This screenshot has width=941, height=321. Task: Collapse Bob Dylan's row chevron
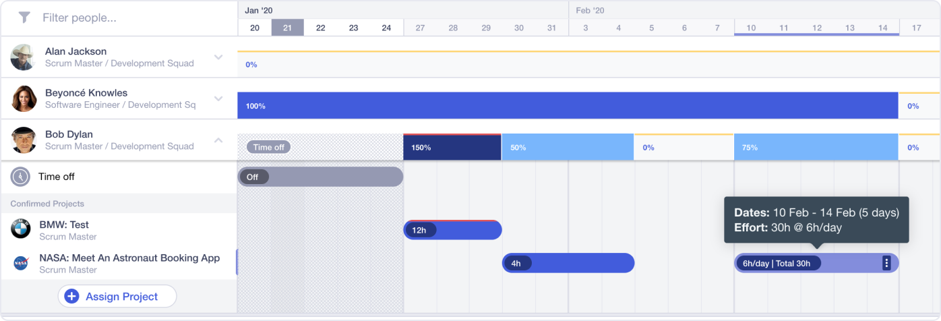pyautogui.click(x=218, y=140)
